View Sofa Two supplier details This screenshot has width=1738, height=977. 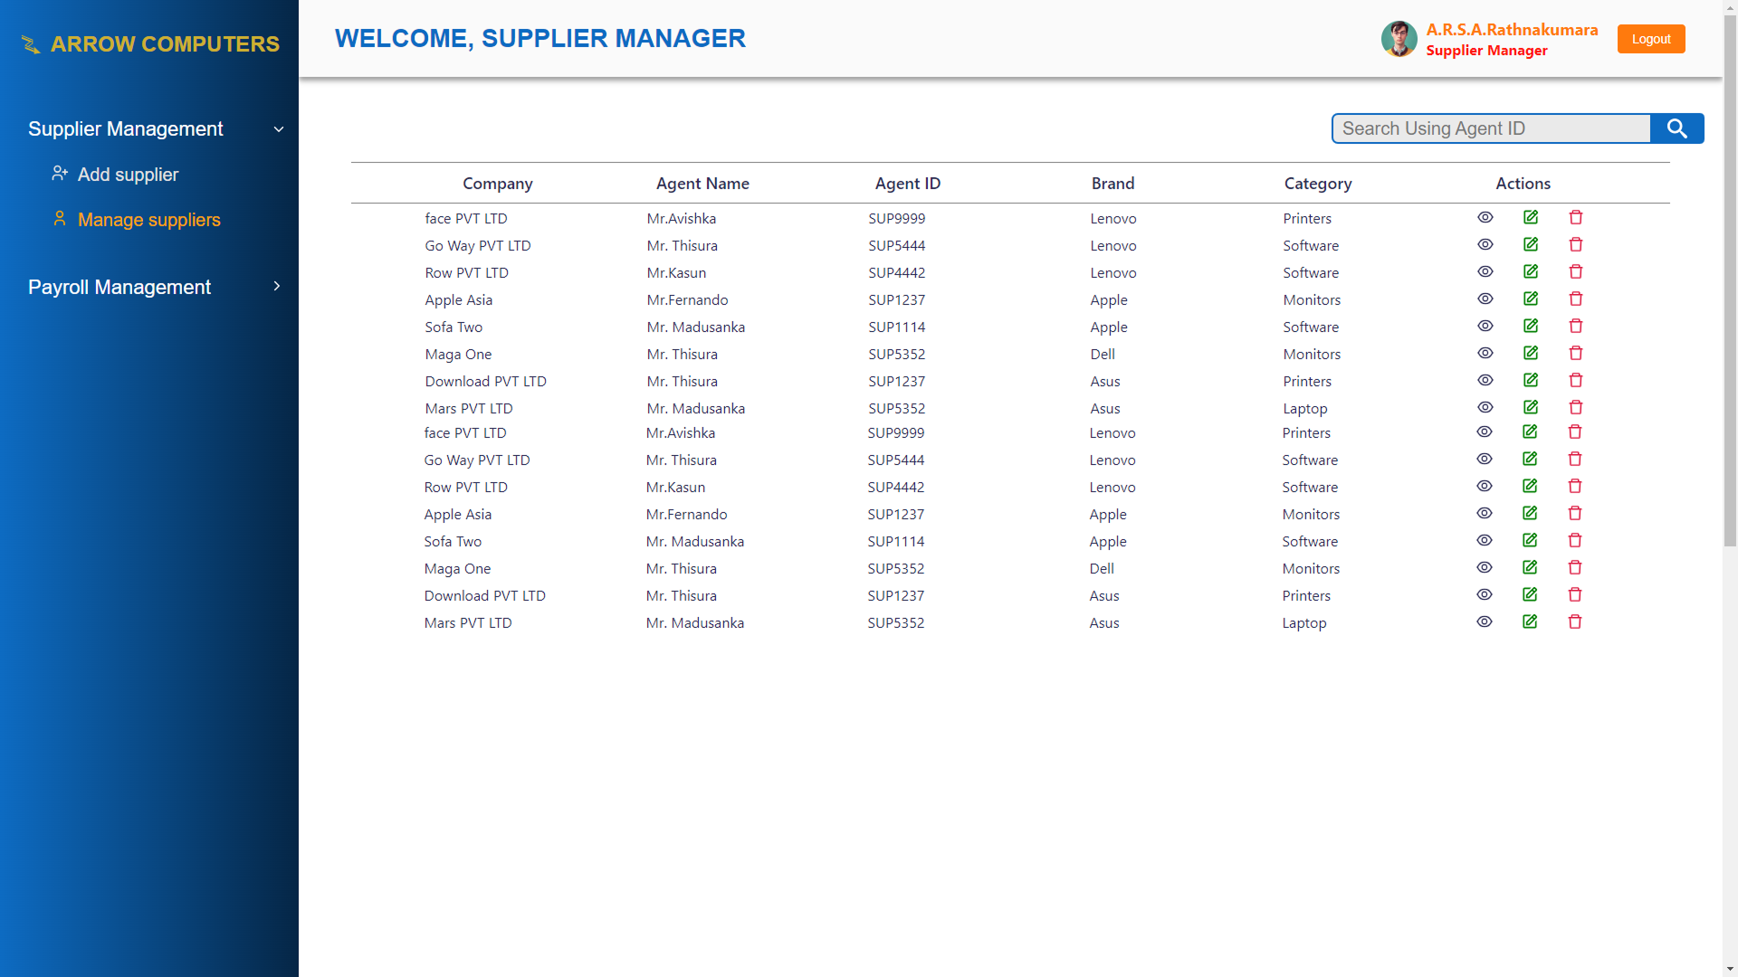click(1485, 326)
